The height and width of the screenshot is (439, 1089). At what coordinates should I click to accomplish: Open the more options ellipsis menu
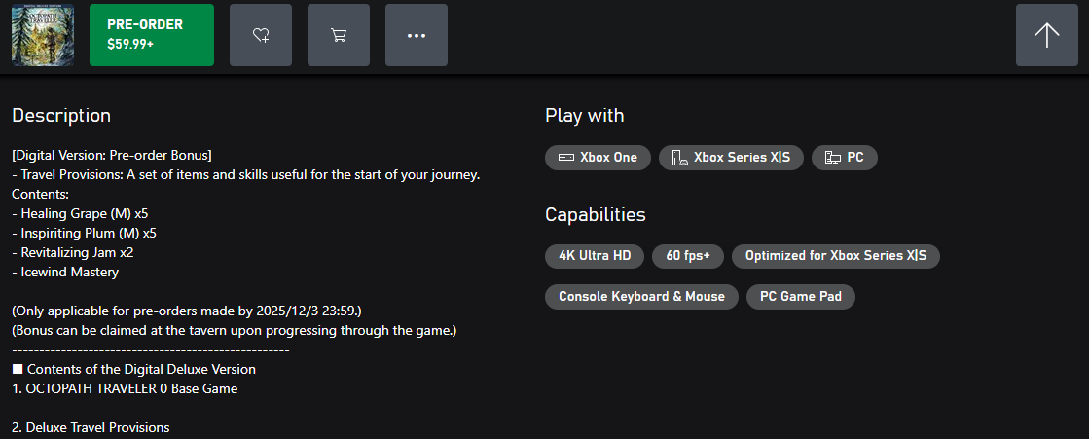click(417, 35)
